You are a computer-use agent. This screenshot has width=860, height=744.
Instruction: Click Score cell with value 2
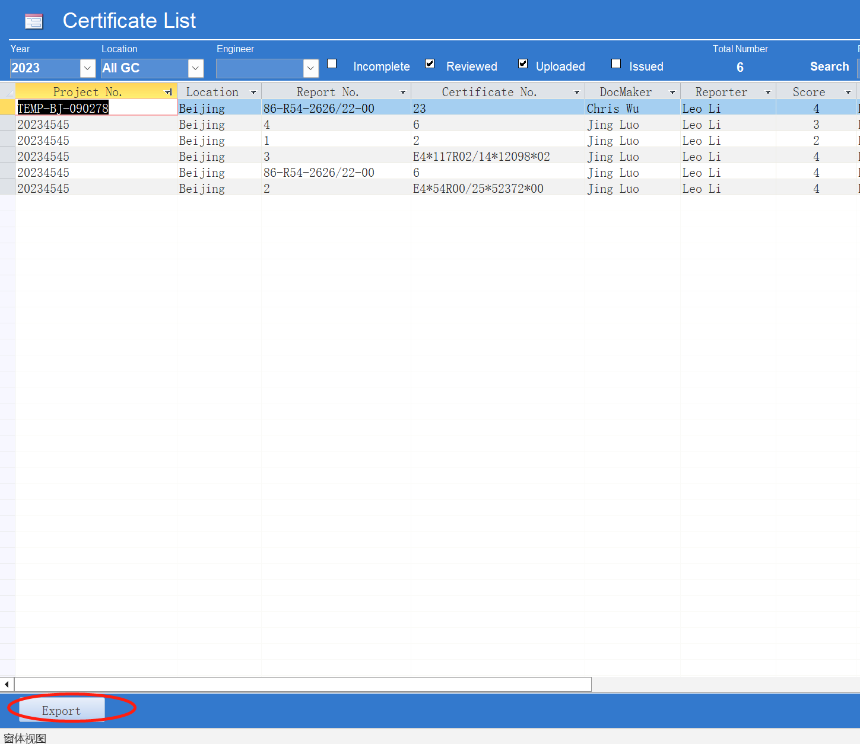(816, 141)
